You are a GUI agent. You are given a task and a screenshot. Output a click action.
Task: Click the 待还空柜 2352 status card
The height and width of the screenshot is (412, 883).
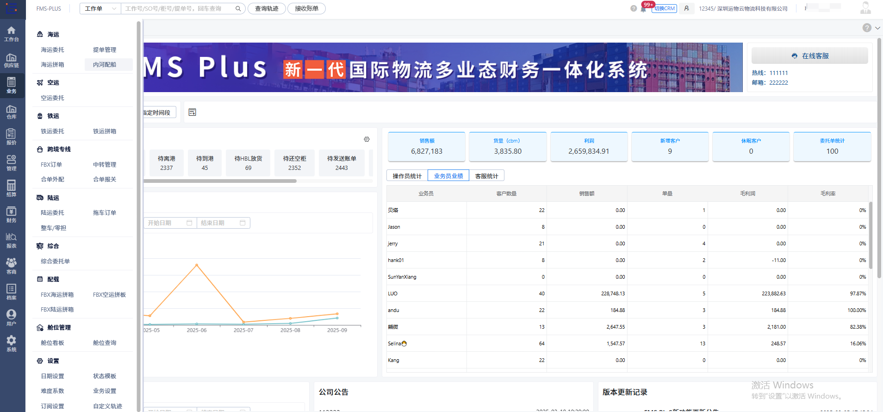[295, 163]
